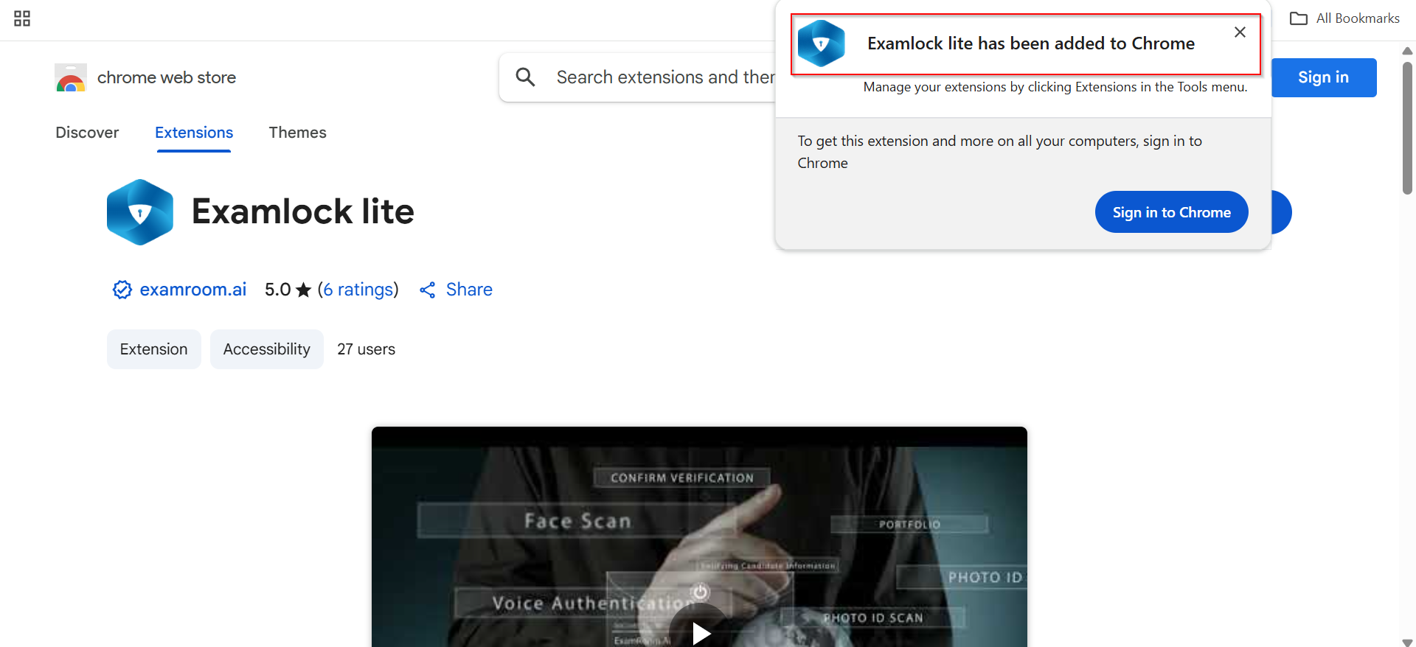Close the extension added notification
Image resolution: width=1416 pixels, height=647 pixels.
click(x=1240, y=32)
